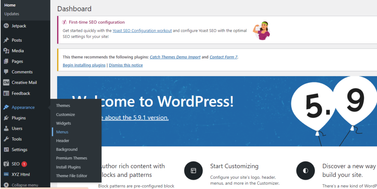Click the Start Customizing layout icon
377x189 pixels.
193,171
